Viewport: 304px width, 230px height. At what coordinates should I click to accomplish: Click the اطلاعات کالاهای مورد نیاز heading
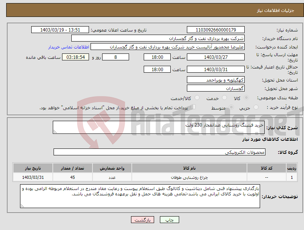tap(270, 139)
